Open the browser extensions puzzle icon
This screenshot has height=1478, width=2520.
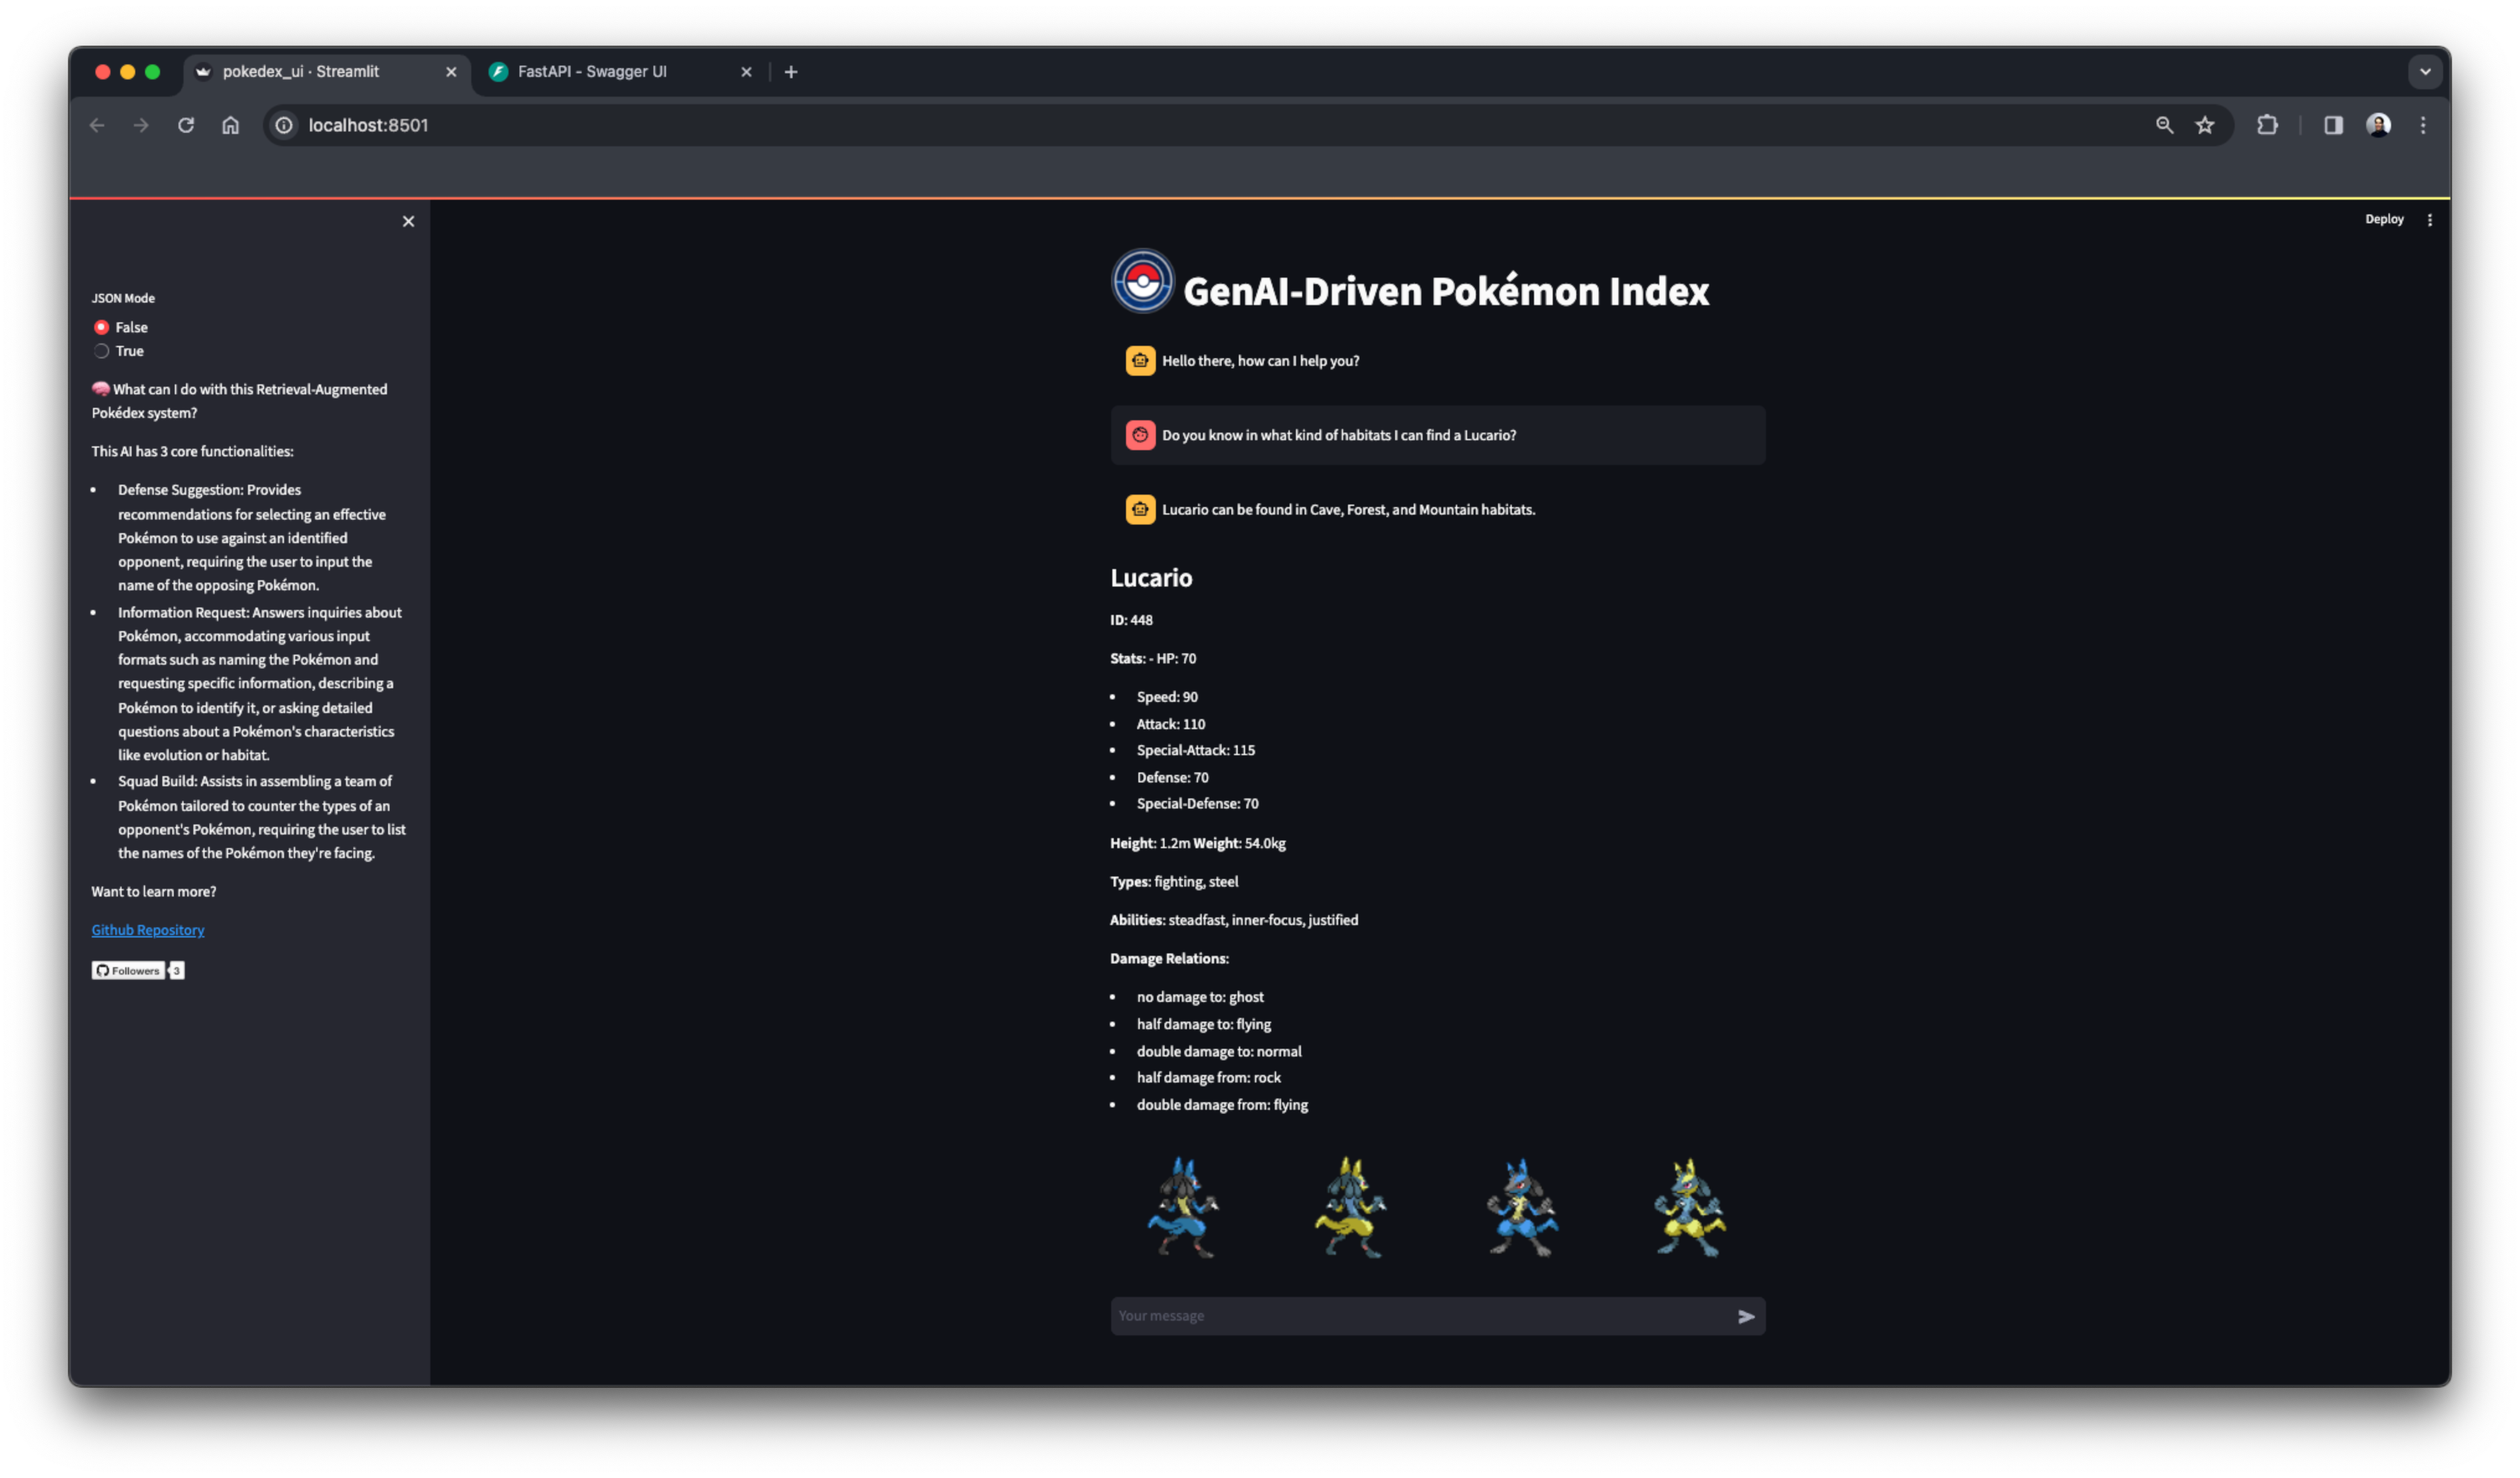coord(2268,125)
